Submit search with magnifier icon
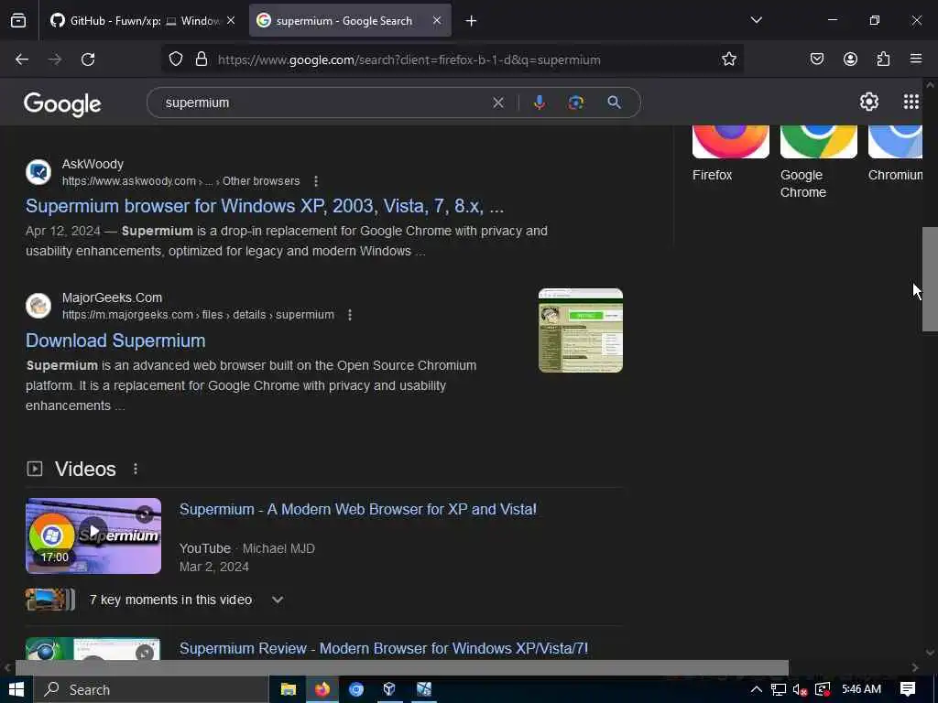The width and height of the screenshot is (938, 703). click(x=614, y=103)
